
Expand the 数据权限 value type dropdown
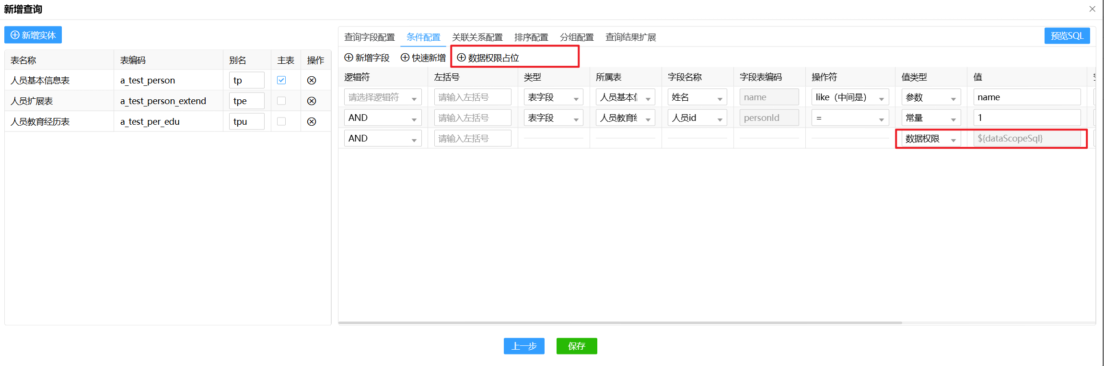930,139
